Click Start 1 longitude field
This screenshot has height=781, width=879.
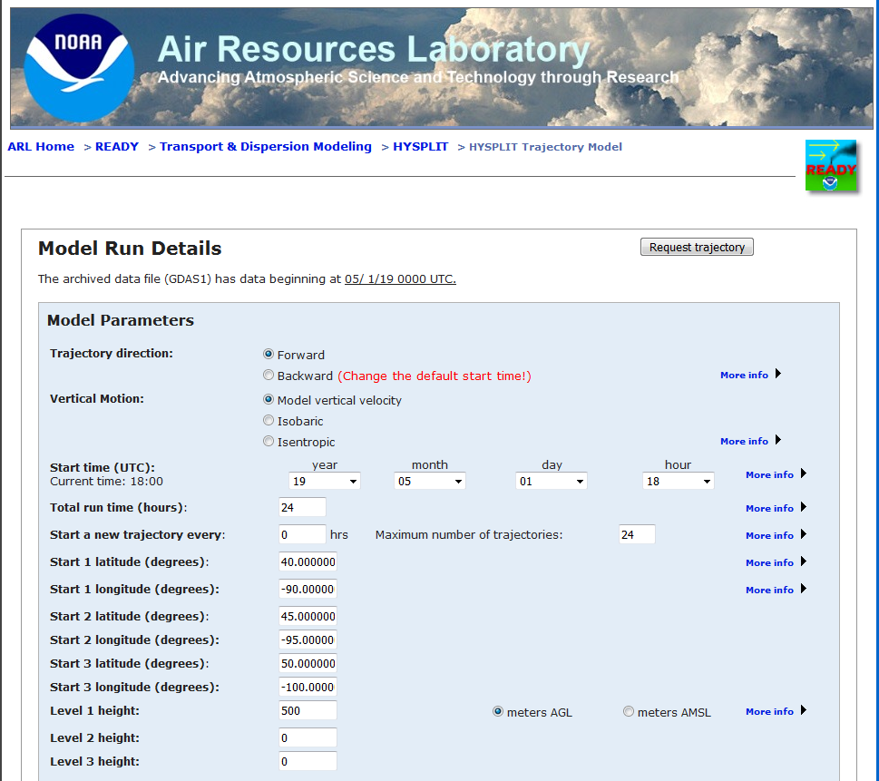308,589
